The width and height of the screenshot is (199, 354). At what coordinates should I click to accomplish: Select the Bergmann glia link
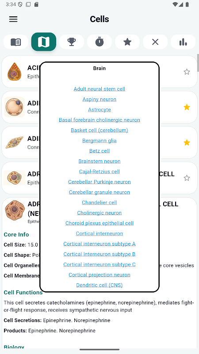99,141
